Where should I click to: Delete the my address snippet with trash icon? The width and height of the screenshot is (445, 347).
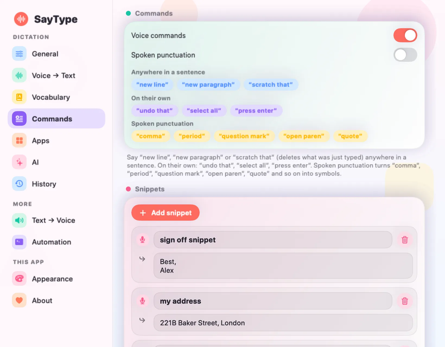(x=405, y=301)
